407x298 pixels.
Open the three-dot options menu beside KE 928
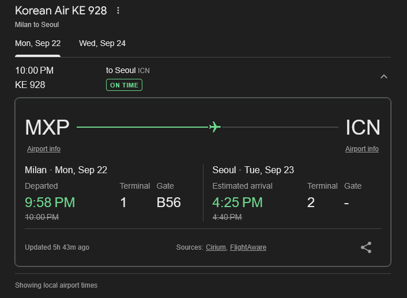[118, 10]
